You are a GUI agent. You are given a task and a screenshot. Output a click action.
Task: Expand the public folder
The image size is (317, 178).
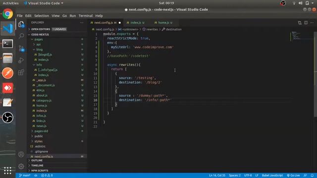point(57,136)
